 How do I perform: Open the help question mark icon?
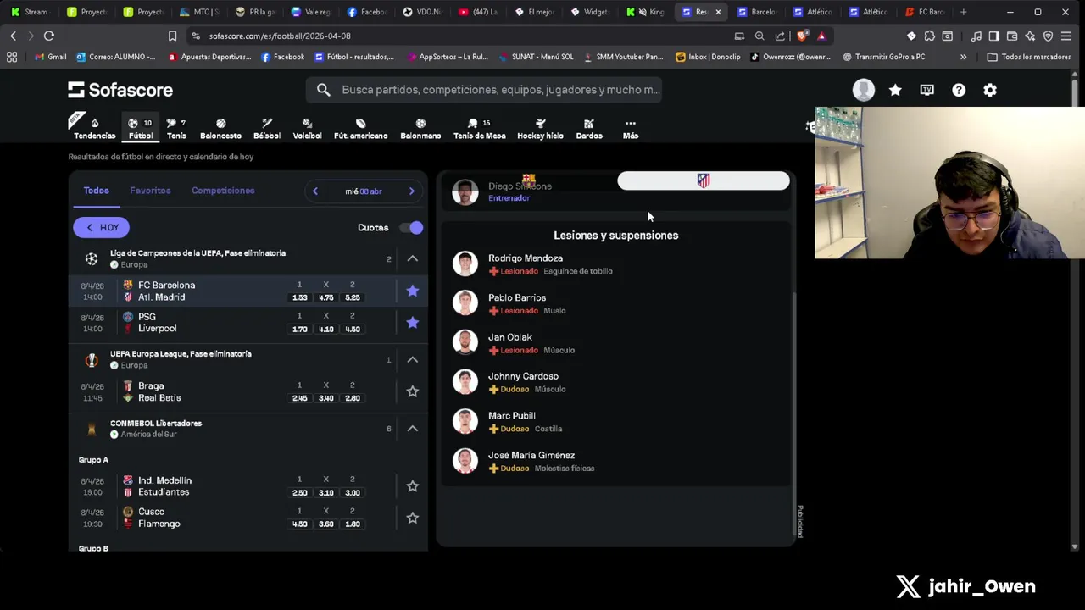tap(959, 90)
